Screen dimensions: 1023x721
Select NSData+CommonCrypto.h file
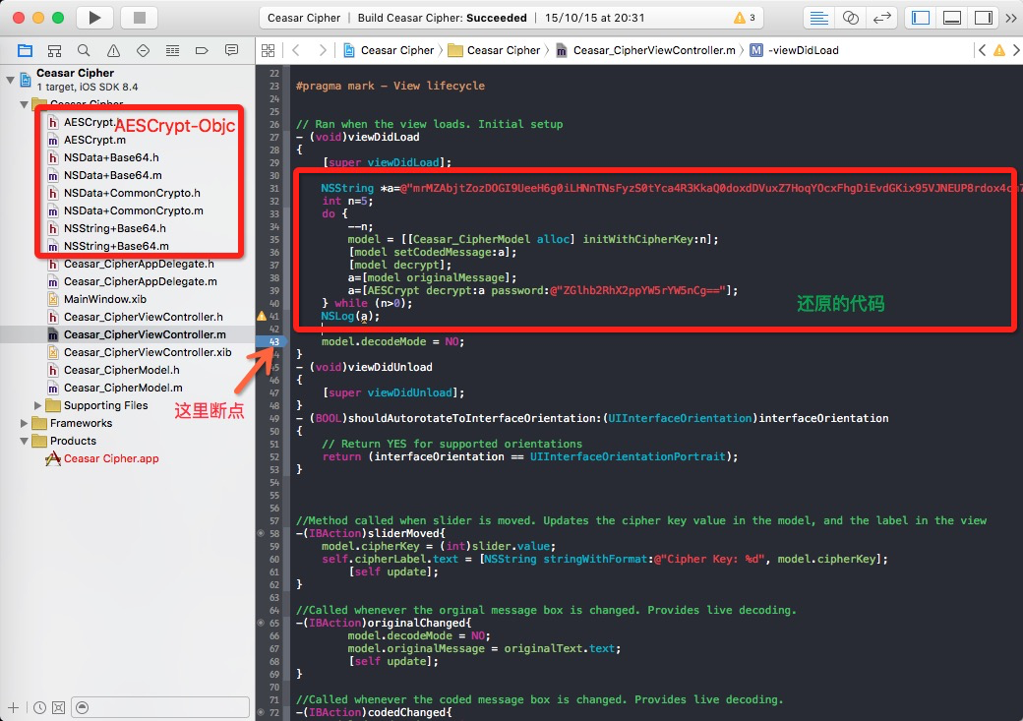[x=132, y=193]
